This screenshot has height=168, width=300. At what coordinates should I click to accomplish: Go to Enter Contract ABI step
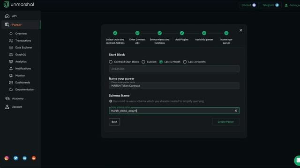click(137, 38)
